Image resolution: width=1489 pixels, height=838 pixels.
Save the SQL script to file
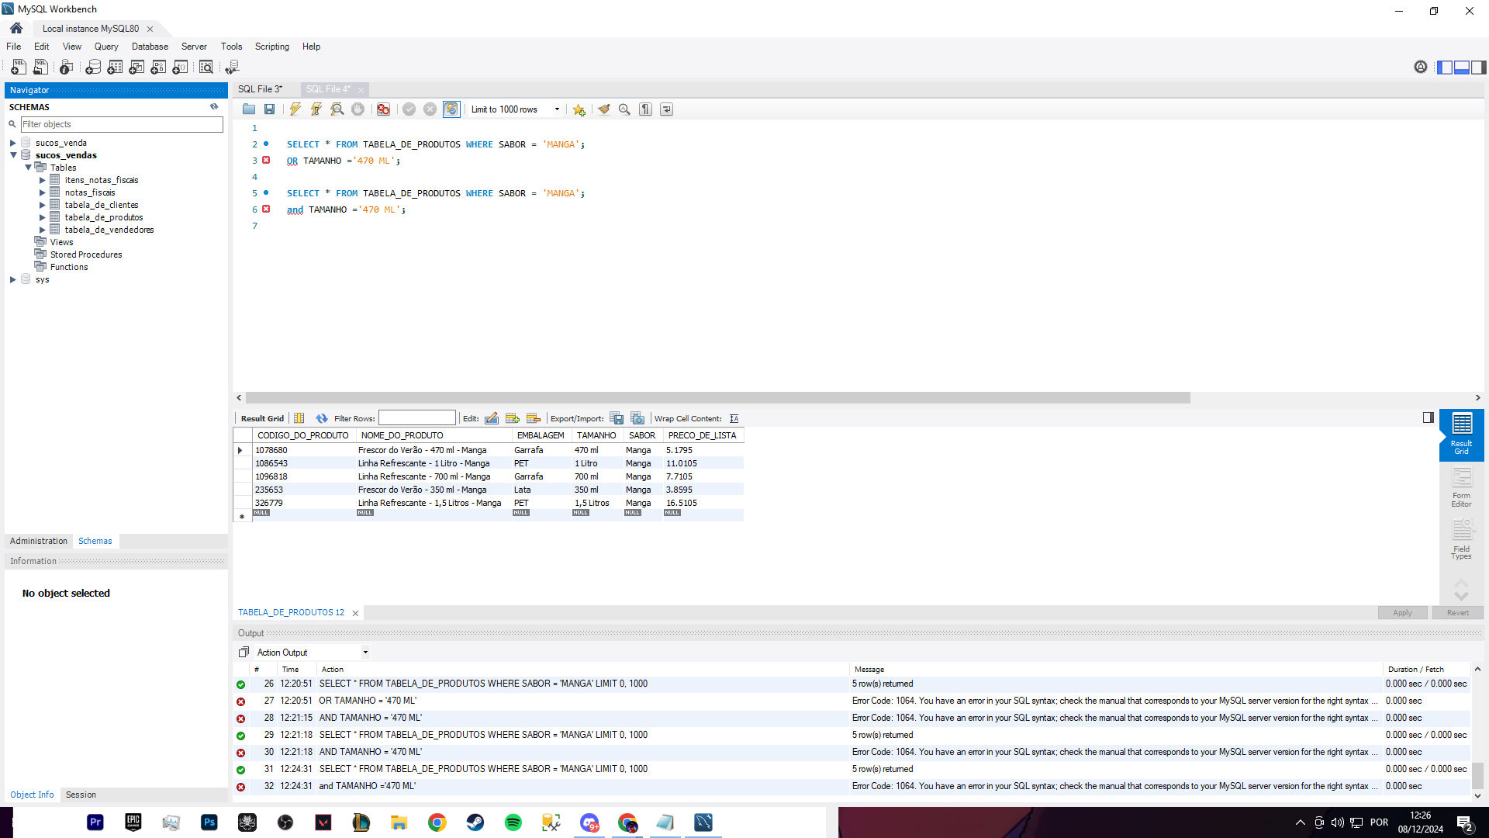tap(269, 109)
